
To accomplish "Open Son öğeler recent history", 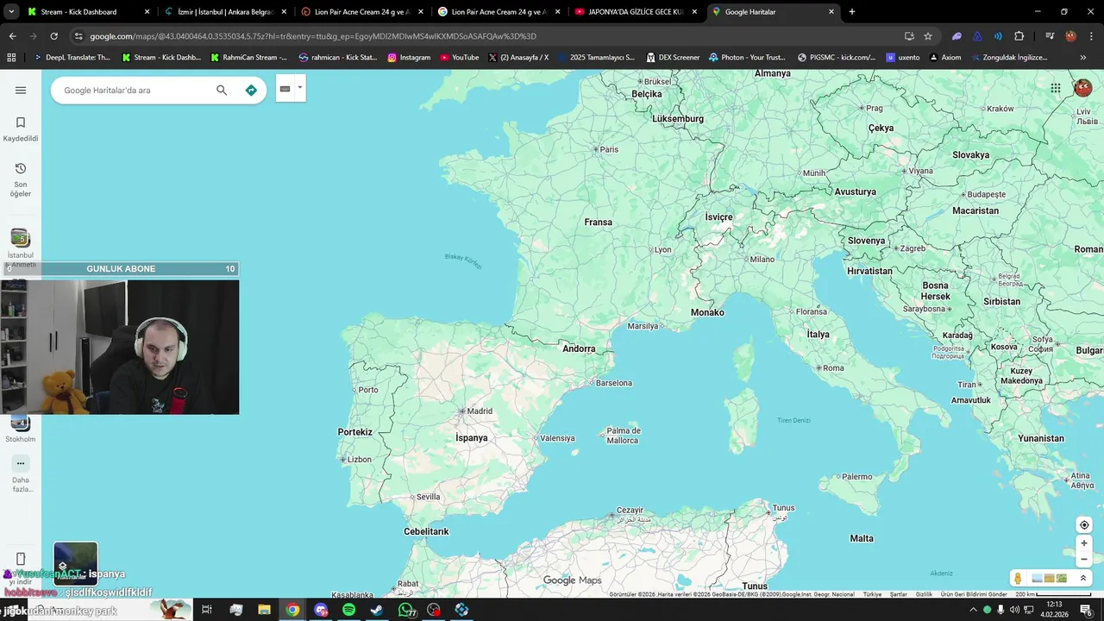I will (21, 179).
